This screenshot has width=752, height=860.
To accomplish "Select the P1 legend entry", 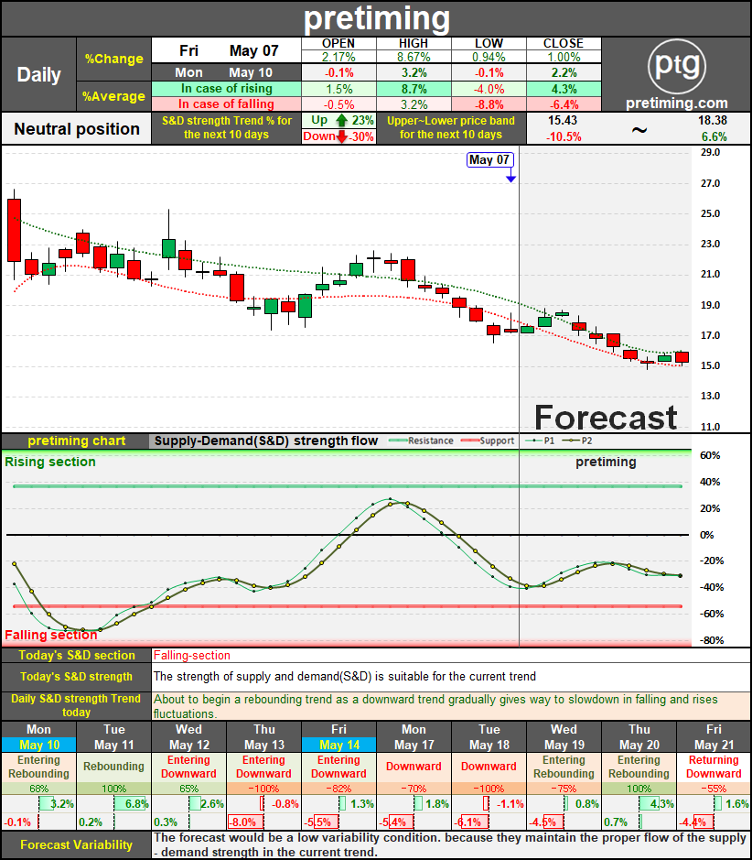I will coord(540,441).
